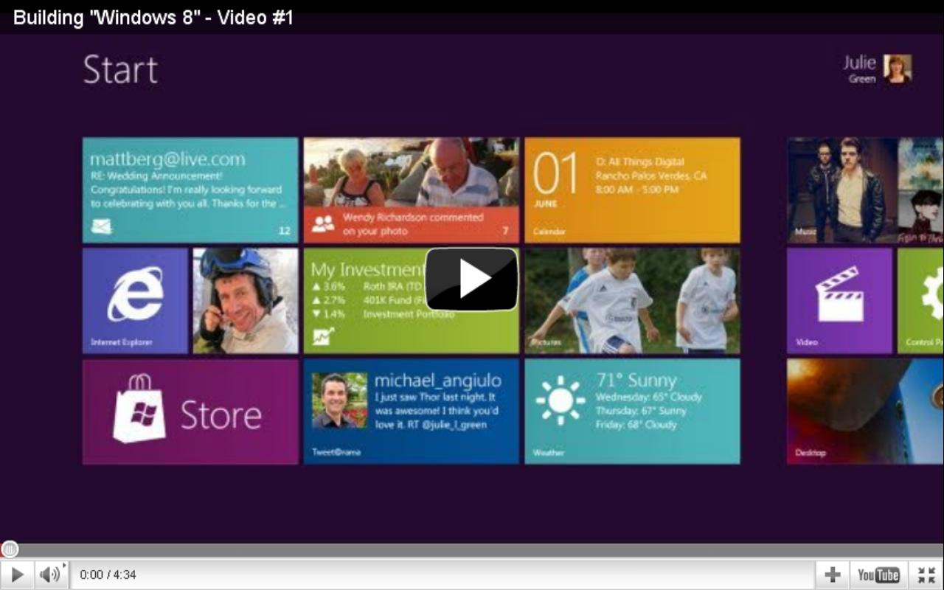Click the "Start" heading
The width and height of the screenshot is (944, 590).
120,70
